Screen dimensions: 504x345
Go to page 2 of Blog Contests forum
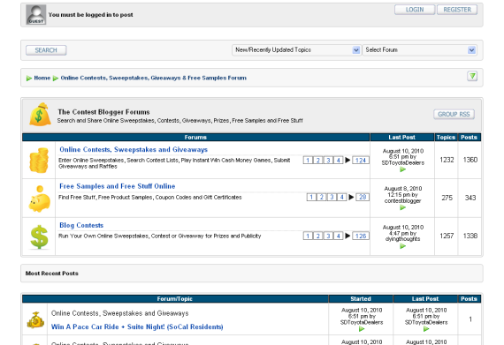318,236
